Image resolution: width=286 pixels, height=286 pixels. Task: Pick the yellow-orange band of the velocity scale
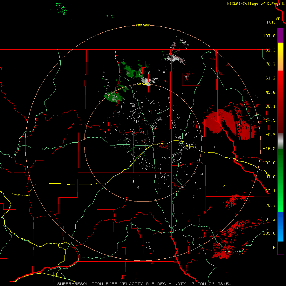(281, 57)
